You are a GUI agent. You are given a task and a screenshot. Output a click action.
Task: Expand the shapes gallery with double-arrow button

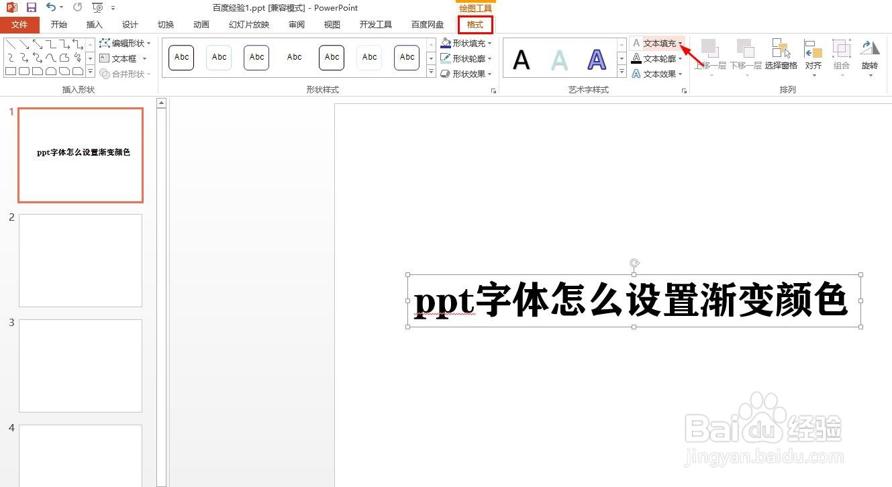89,71
